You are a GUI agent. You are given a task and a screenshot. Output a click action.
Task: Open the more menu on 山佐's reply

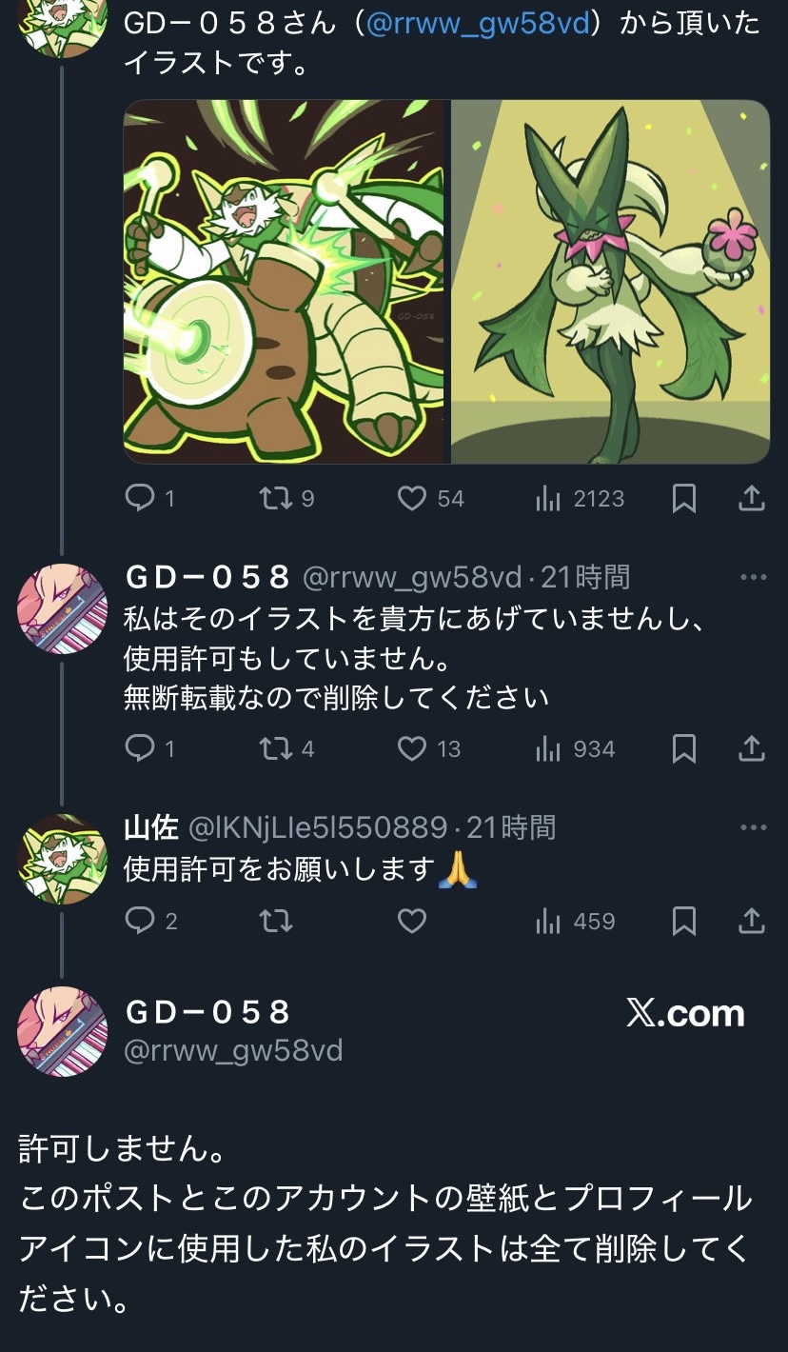pyautogui.click(x=753, y=827)
